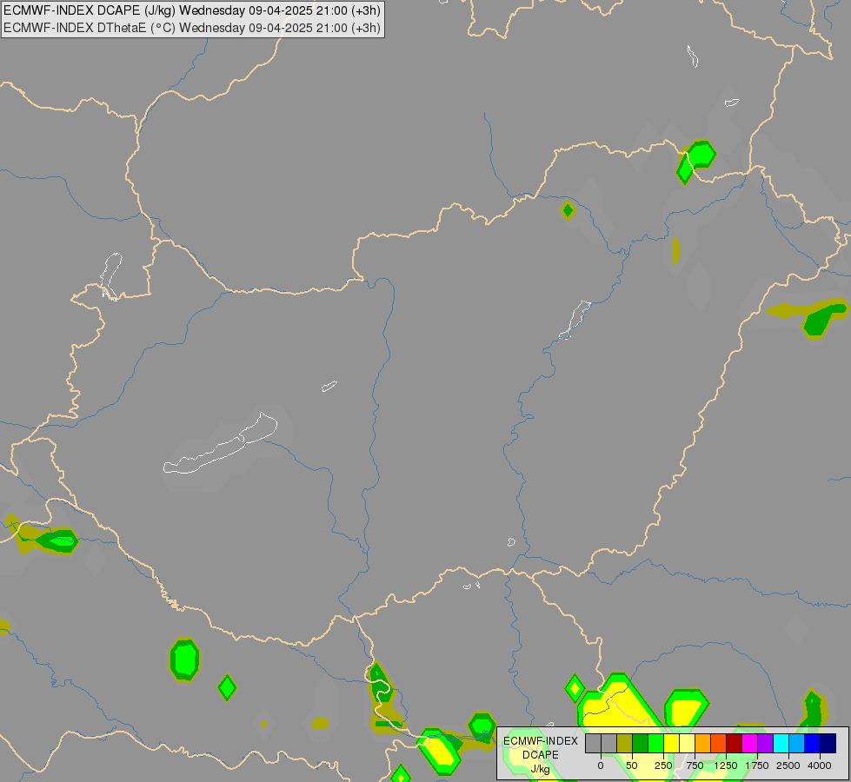This screenshot has width=851, height=782.
Task: Click the ECMWF-INDEX label in the legend
Action: coord(541,741)
